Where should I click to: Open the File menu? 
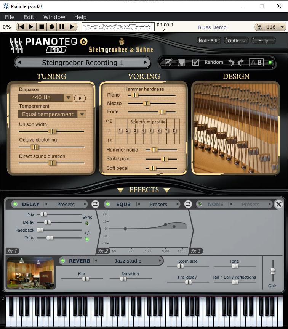pyautogui.click(x=10, y=17)
